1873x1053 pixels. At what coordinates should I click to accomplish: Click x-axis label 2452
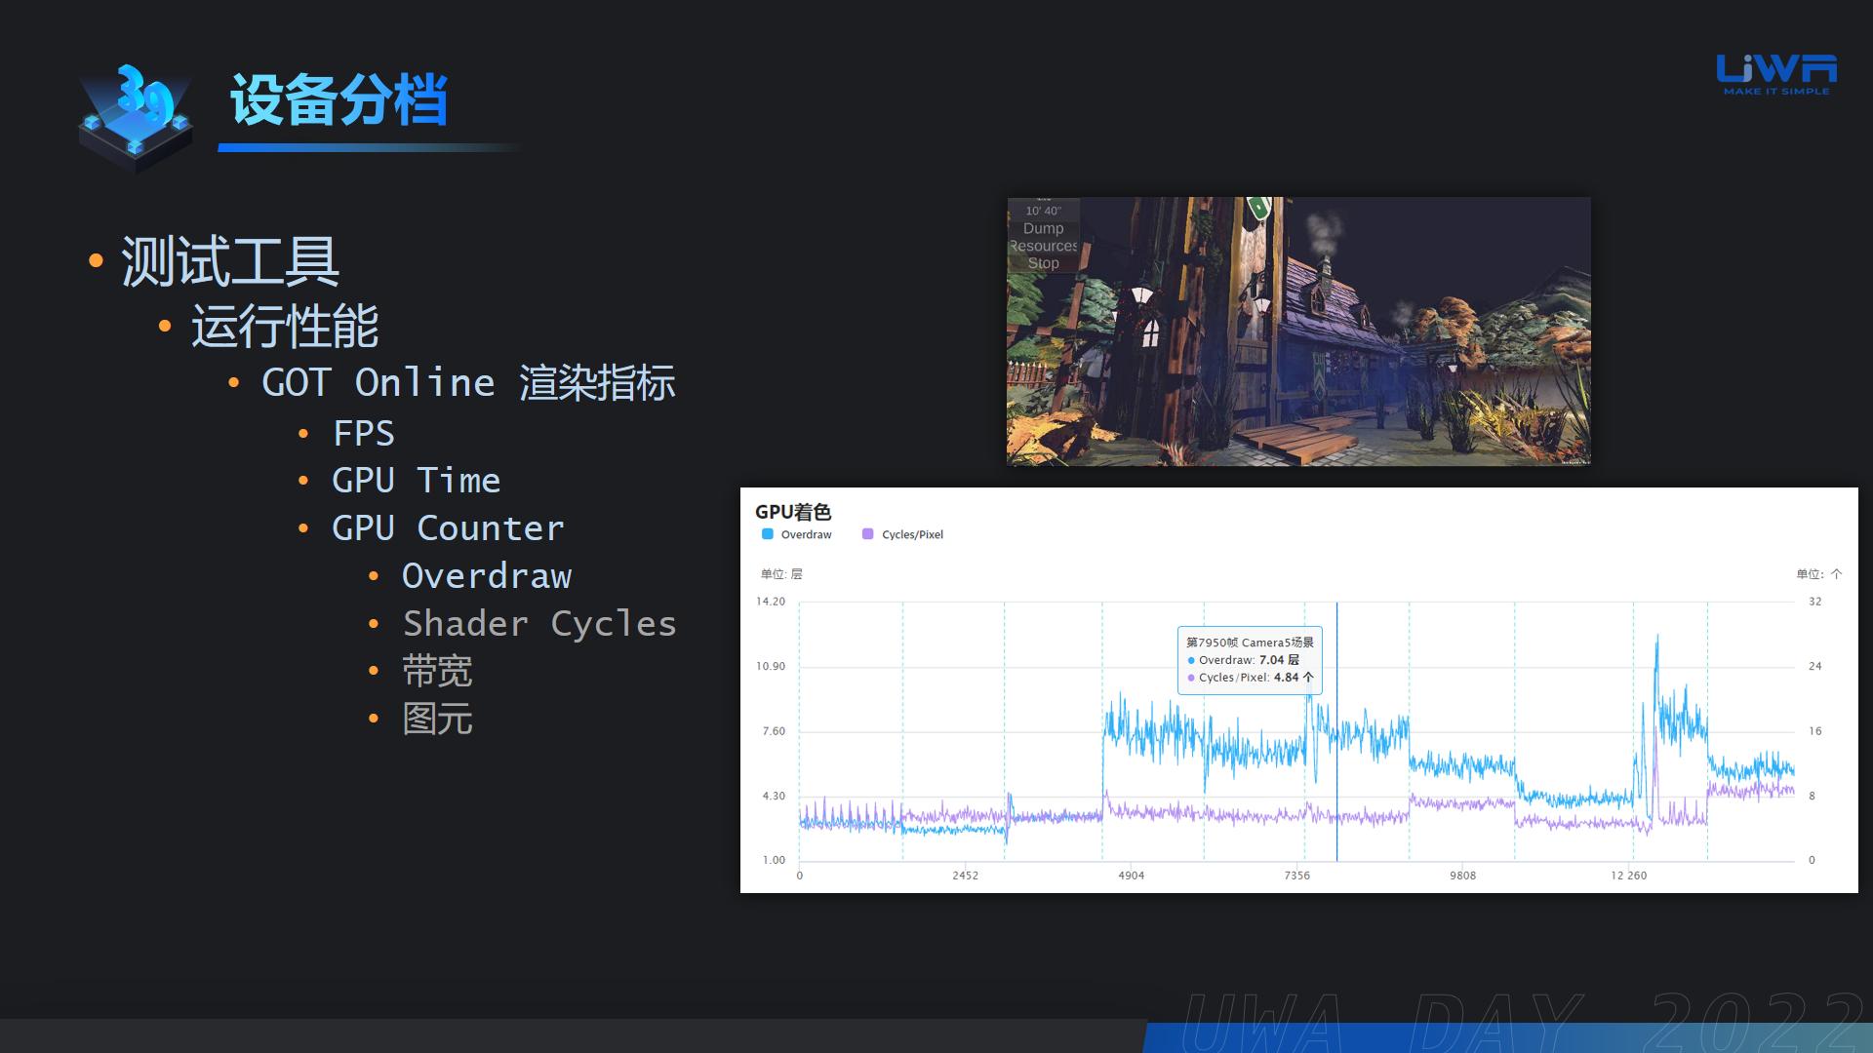pyautogui.click(x=965, y=876)
